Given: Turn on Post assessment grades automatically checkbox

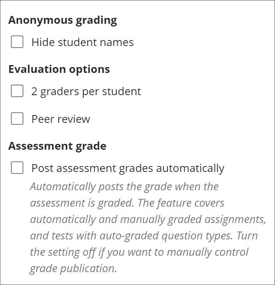Looking at the screenshot, I should coord(17,168).
